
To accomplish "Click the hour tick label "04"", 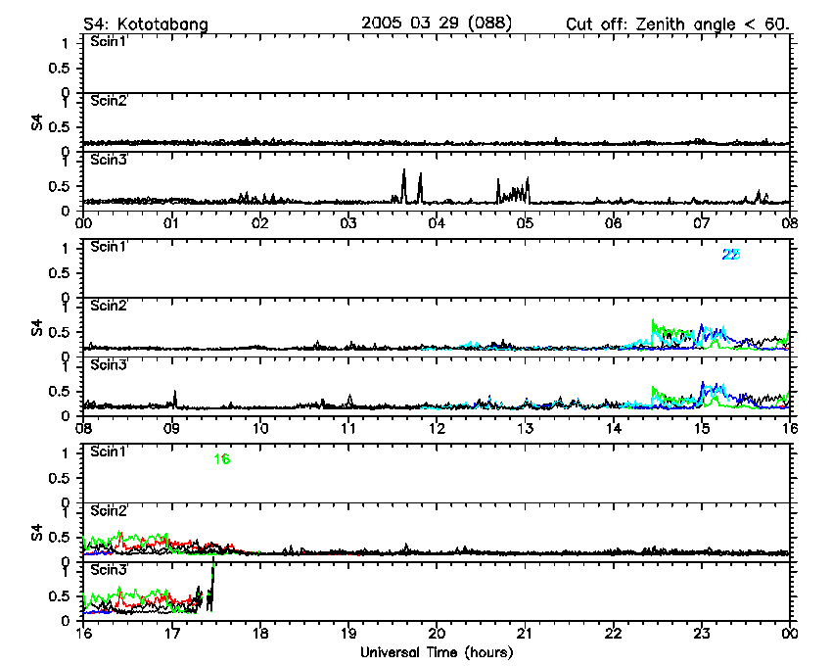I will (437, 223).
